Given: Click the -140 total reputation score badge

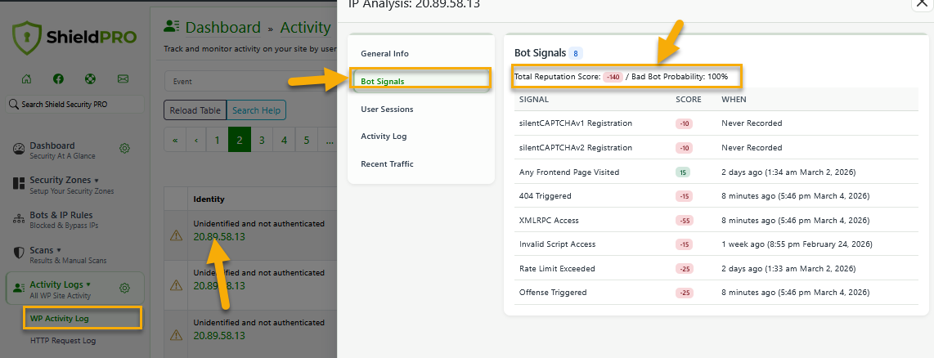Looking at the screenshot, I should 613,77.
